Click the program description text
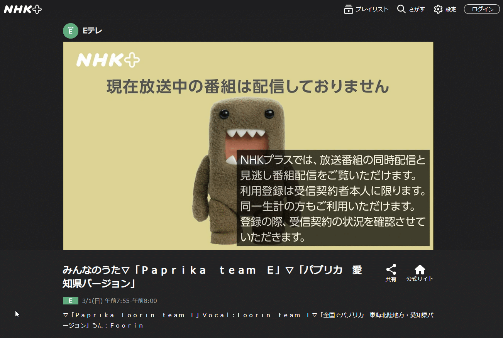 click(x=248, y=320)
